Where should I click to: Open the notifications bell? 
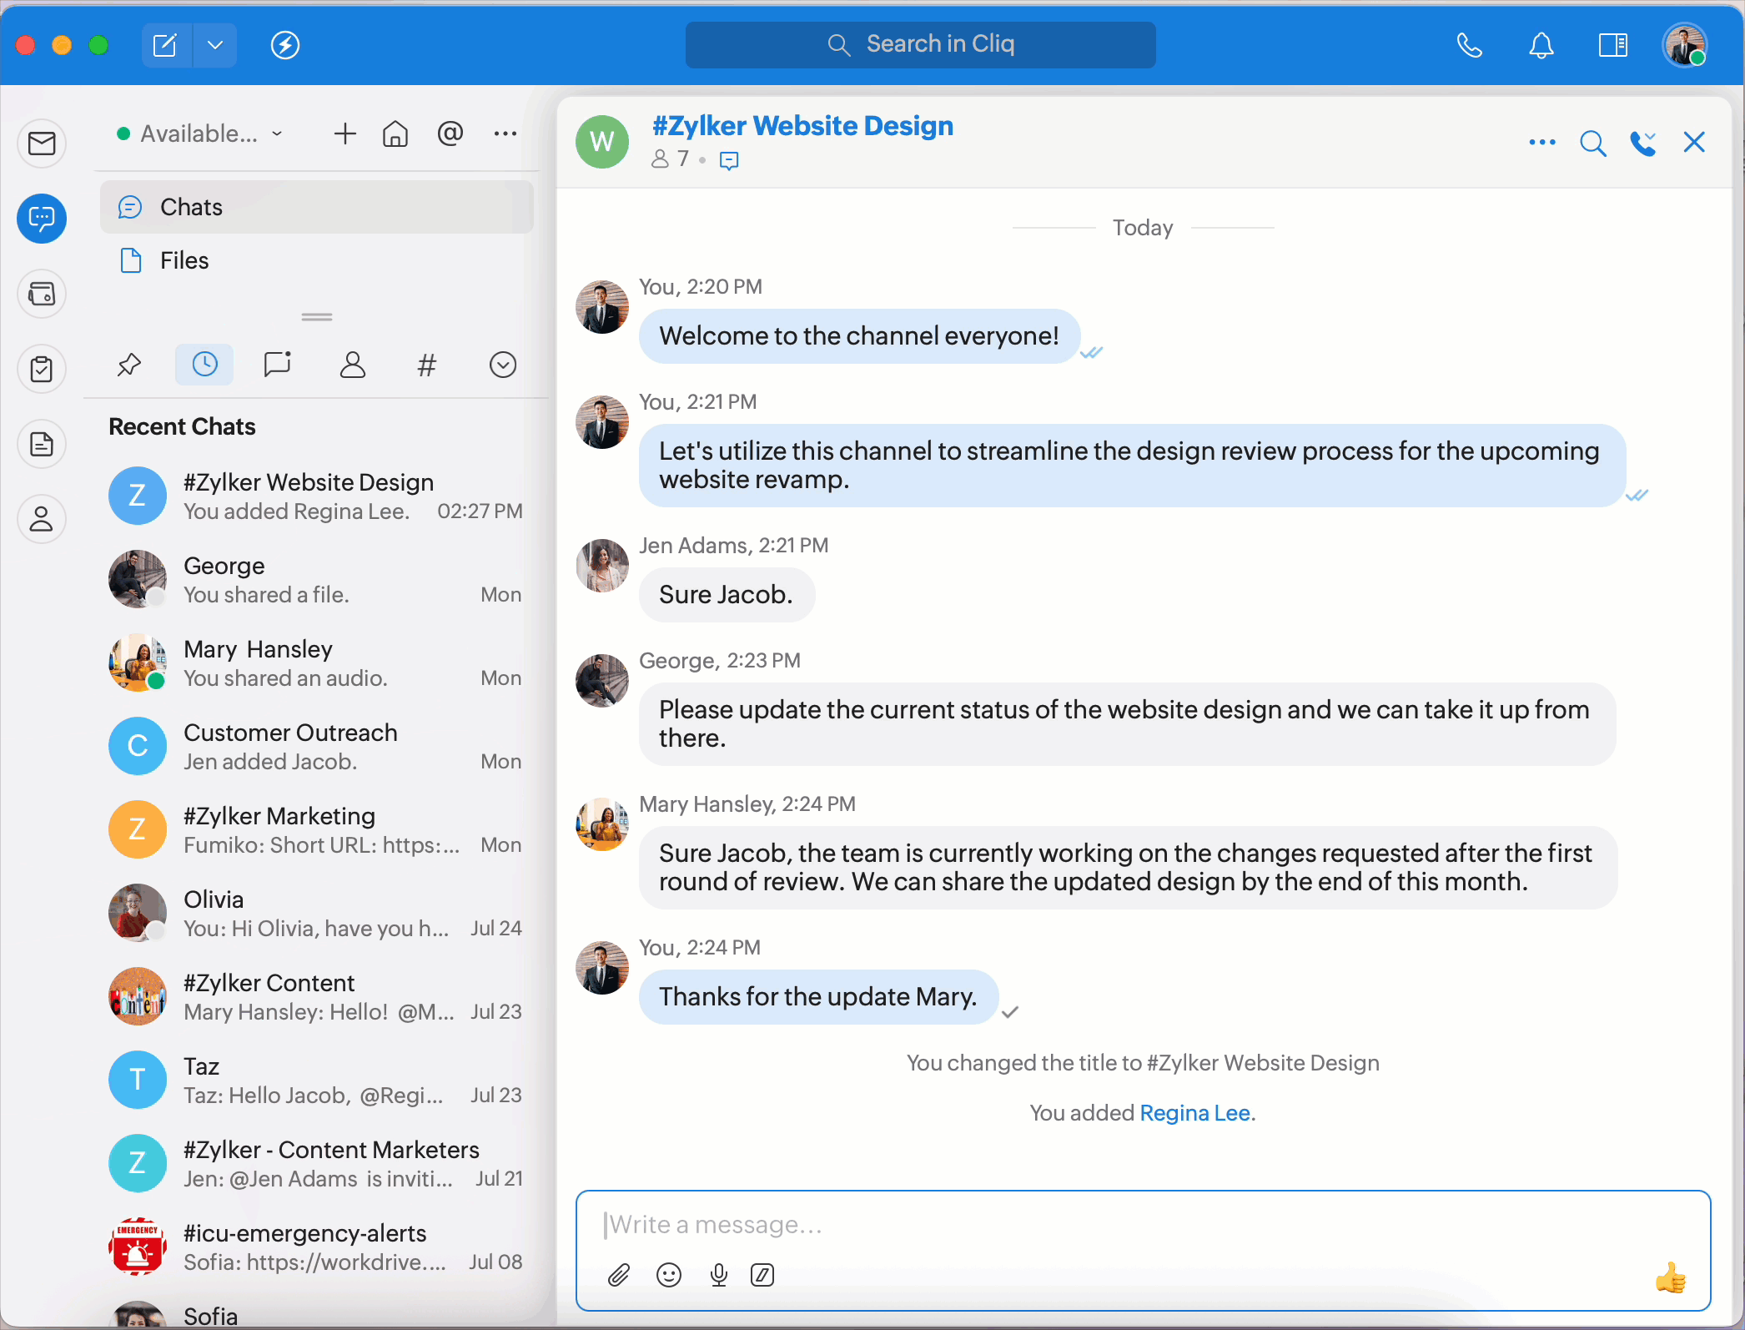[x=1541, y=45]
